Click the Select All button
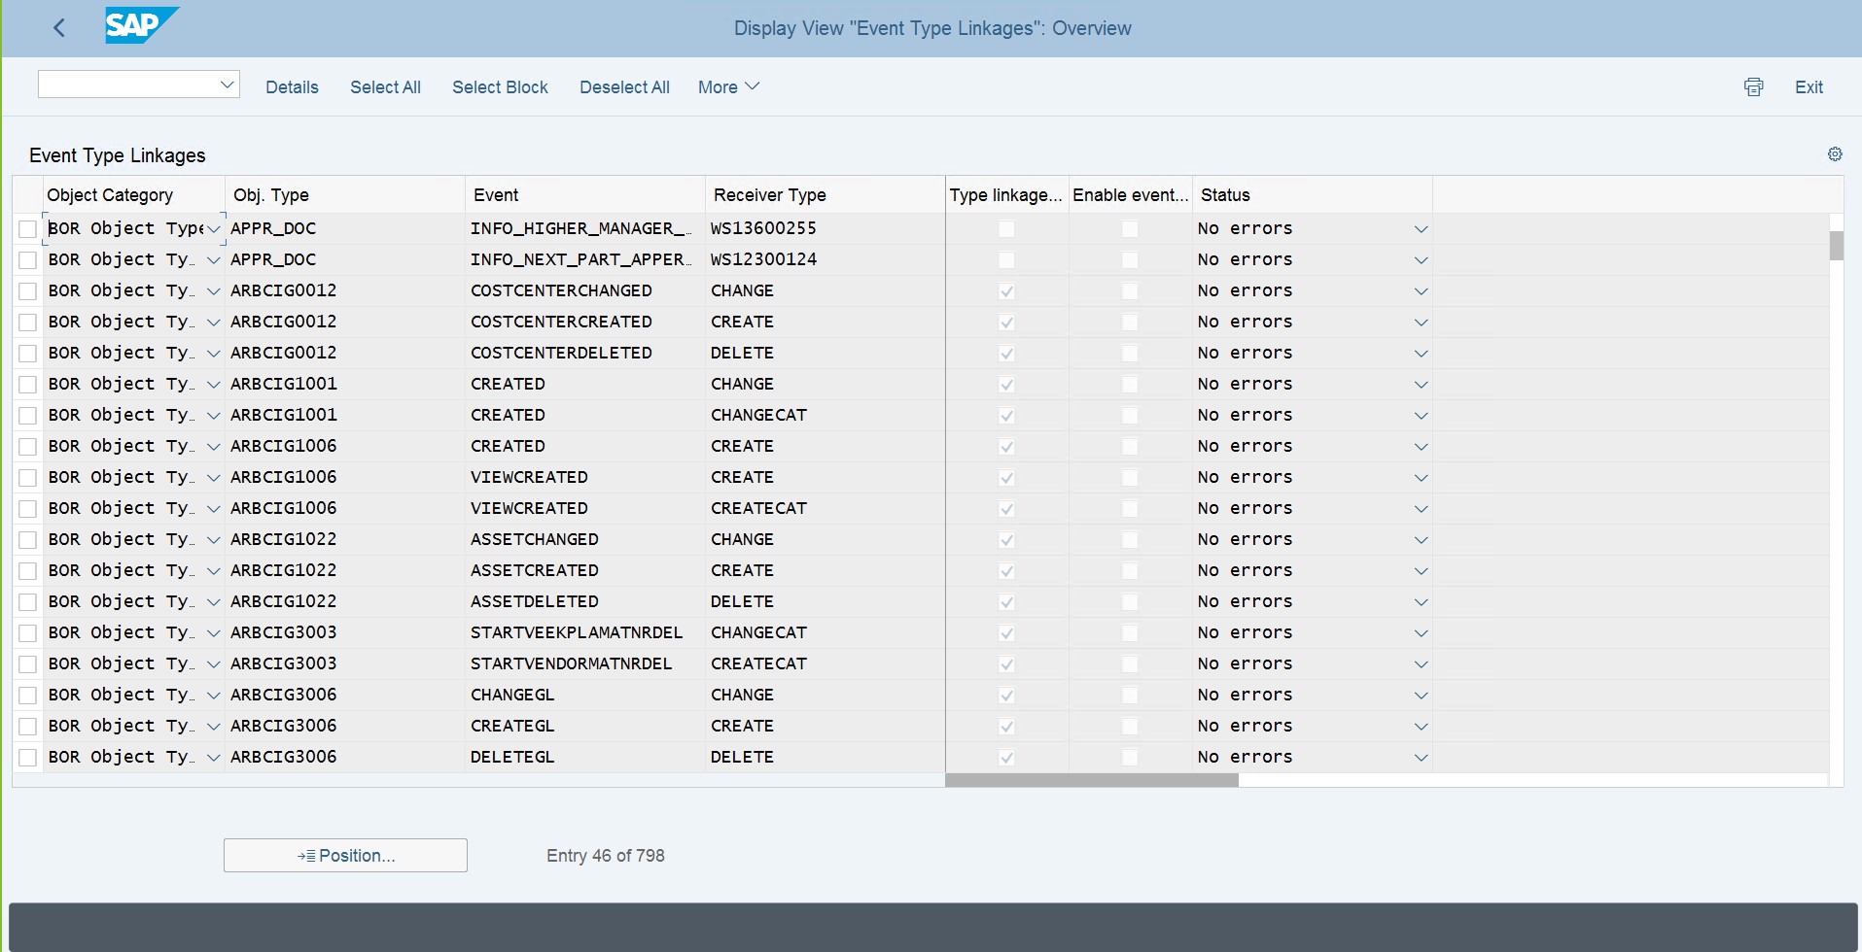The image size is (1862, 952). pos(385,87)
